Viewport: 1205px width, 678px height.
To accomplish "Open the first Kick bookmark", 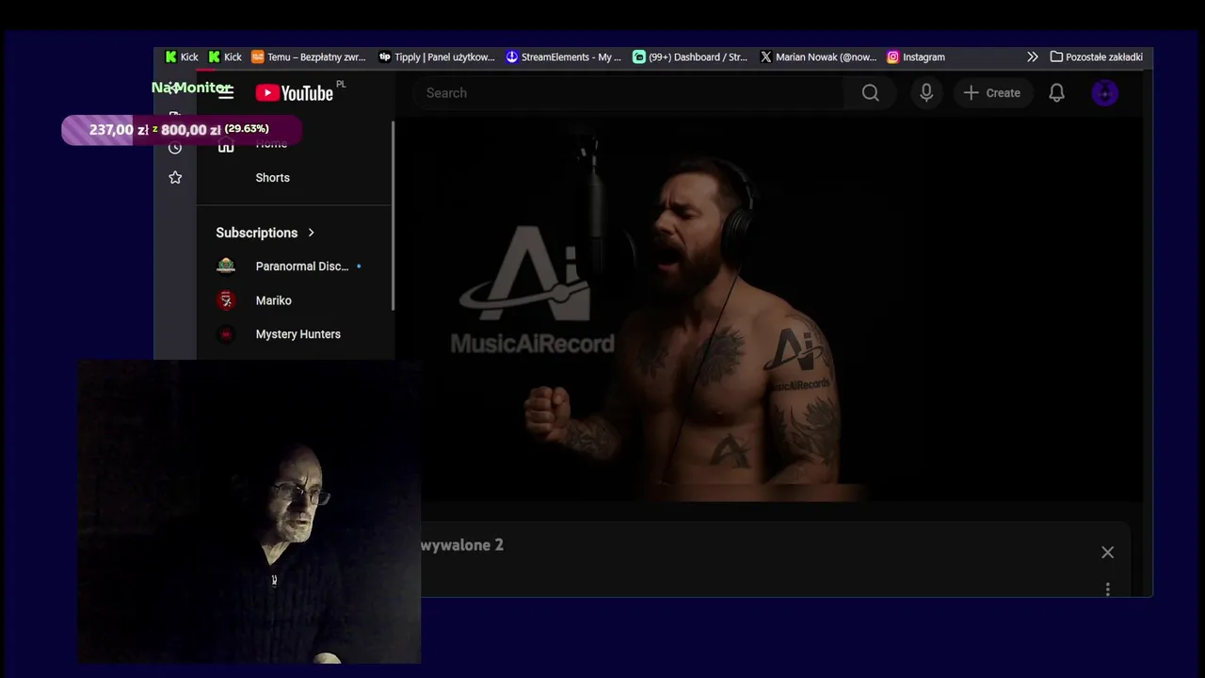I will pos(181,56).
